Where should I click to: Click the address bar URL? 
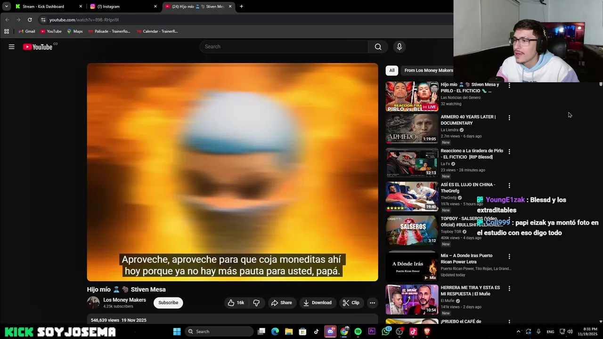pos(84,20)
